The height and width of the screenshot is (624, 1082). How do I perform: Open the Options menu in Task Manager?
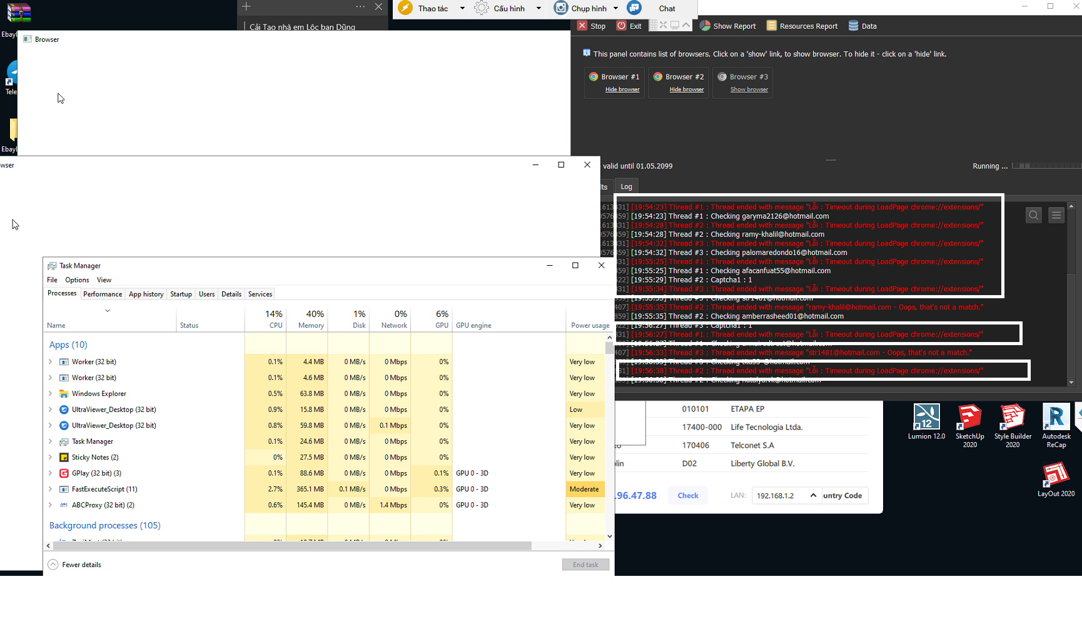(77, 280)
